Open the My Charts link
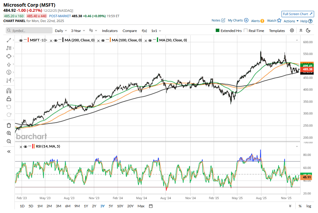This screenshot has width=318, height=213. pyautogui.click(x=238, y=21)
